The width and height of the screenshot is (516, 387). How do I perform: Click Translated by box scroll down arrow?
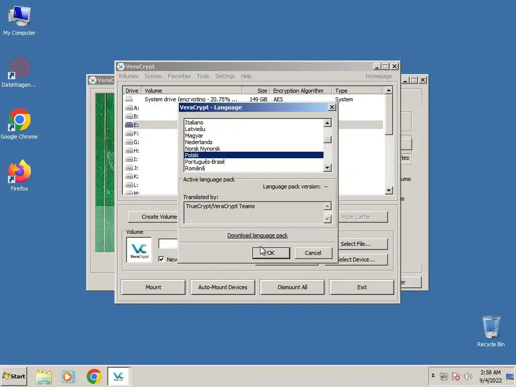(327, 219)
